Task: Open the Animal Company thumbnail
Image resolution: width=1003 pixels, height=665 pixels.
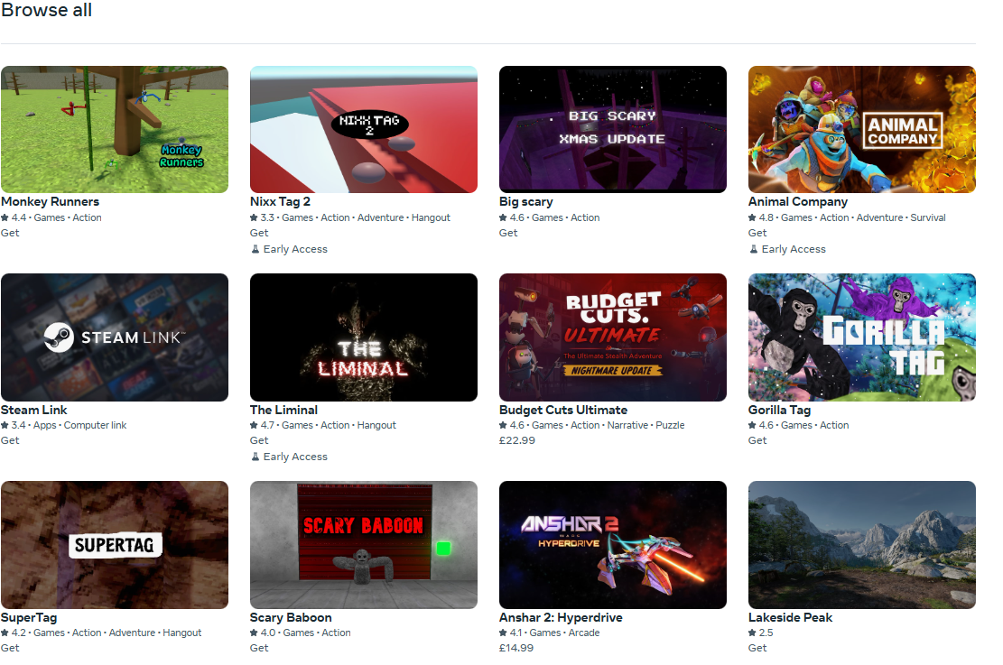Action: pyautogui.click(x=861, y=129)
